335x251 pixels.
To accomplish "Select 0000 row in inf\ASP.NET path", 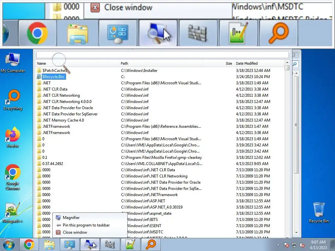I will (160, 201).
